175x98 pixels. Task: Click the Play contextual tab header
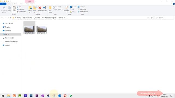coord(30,1)
